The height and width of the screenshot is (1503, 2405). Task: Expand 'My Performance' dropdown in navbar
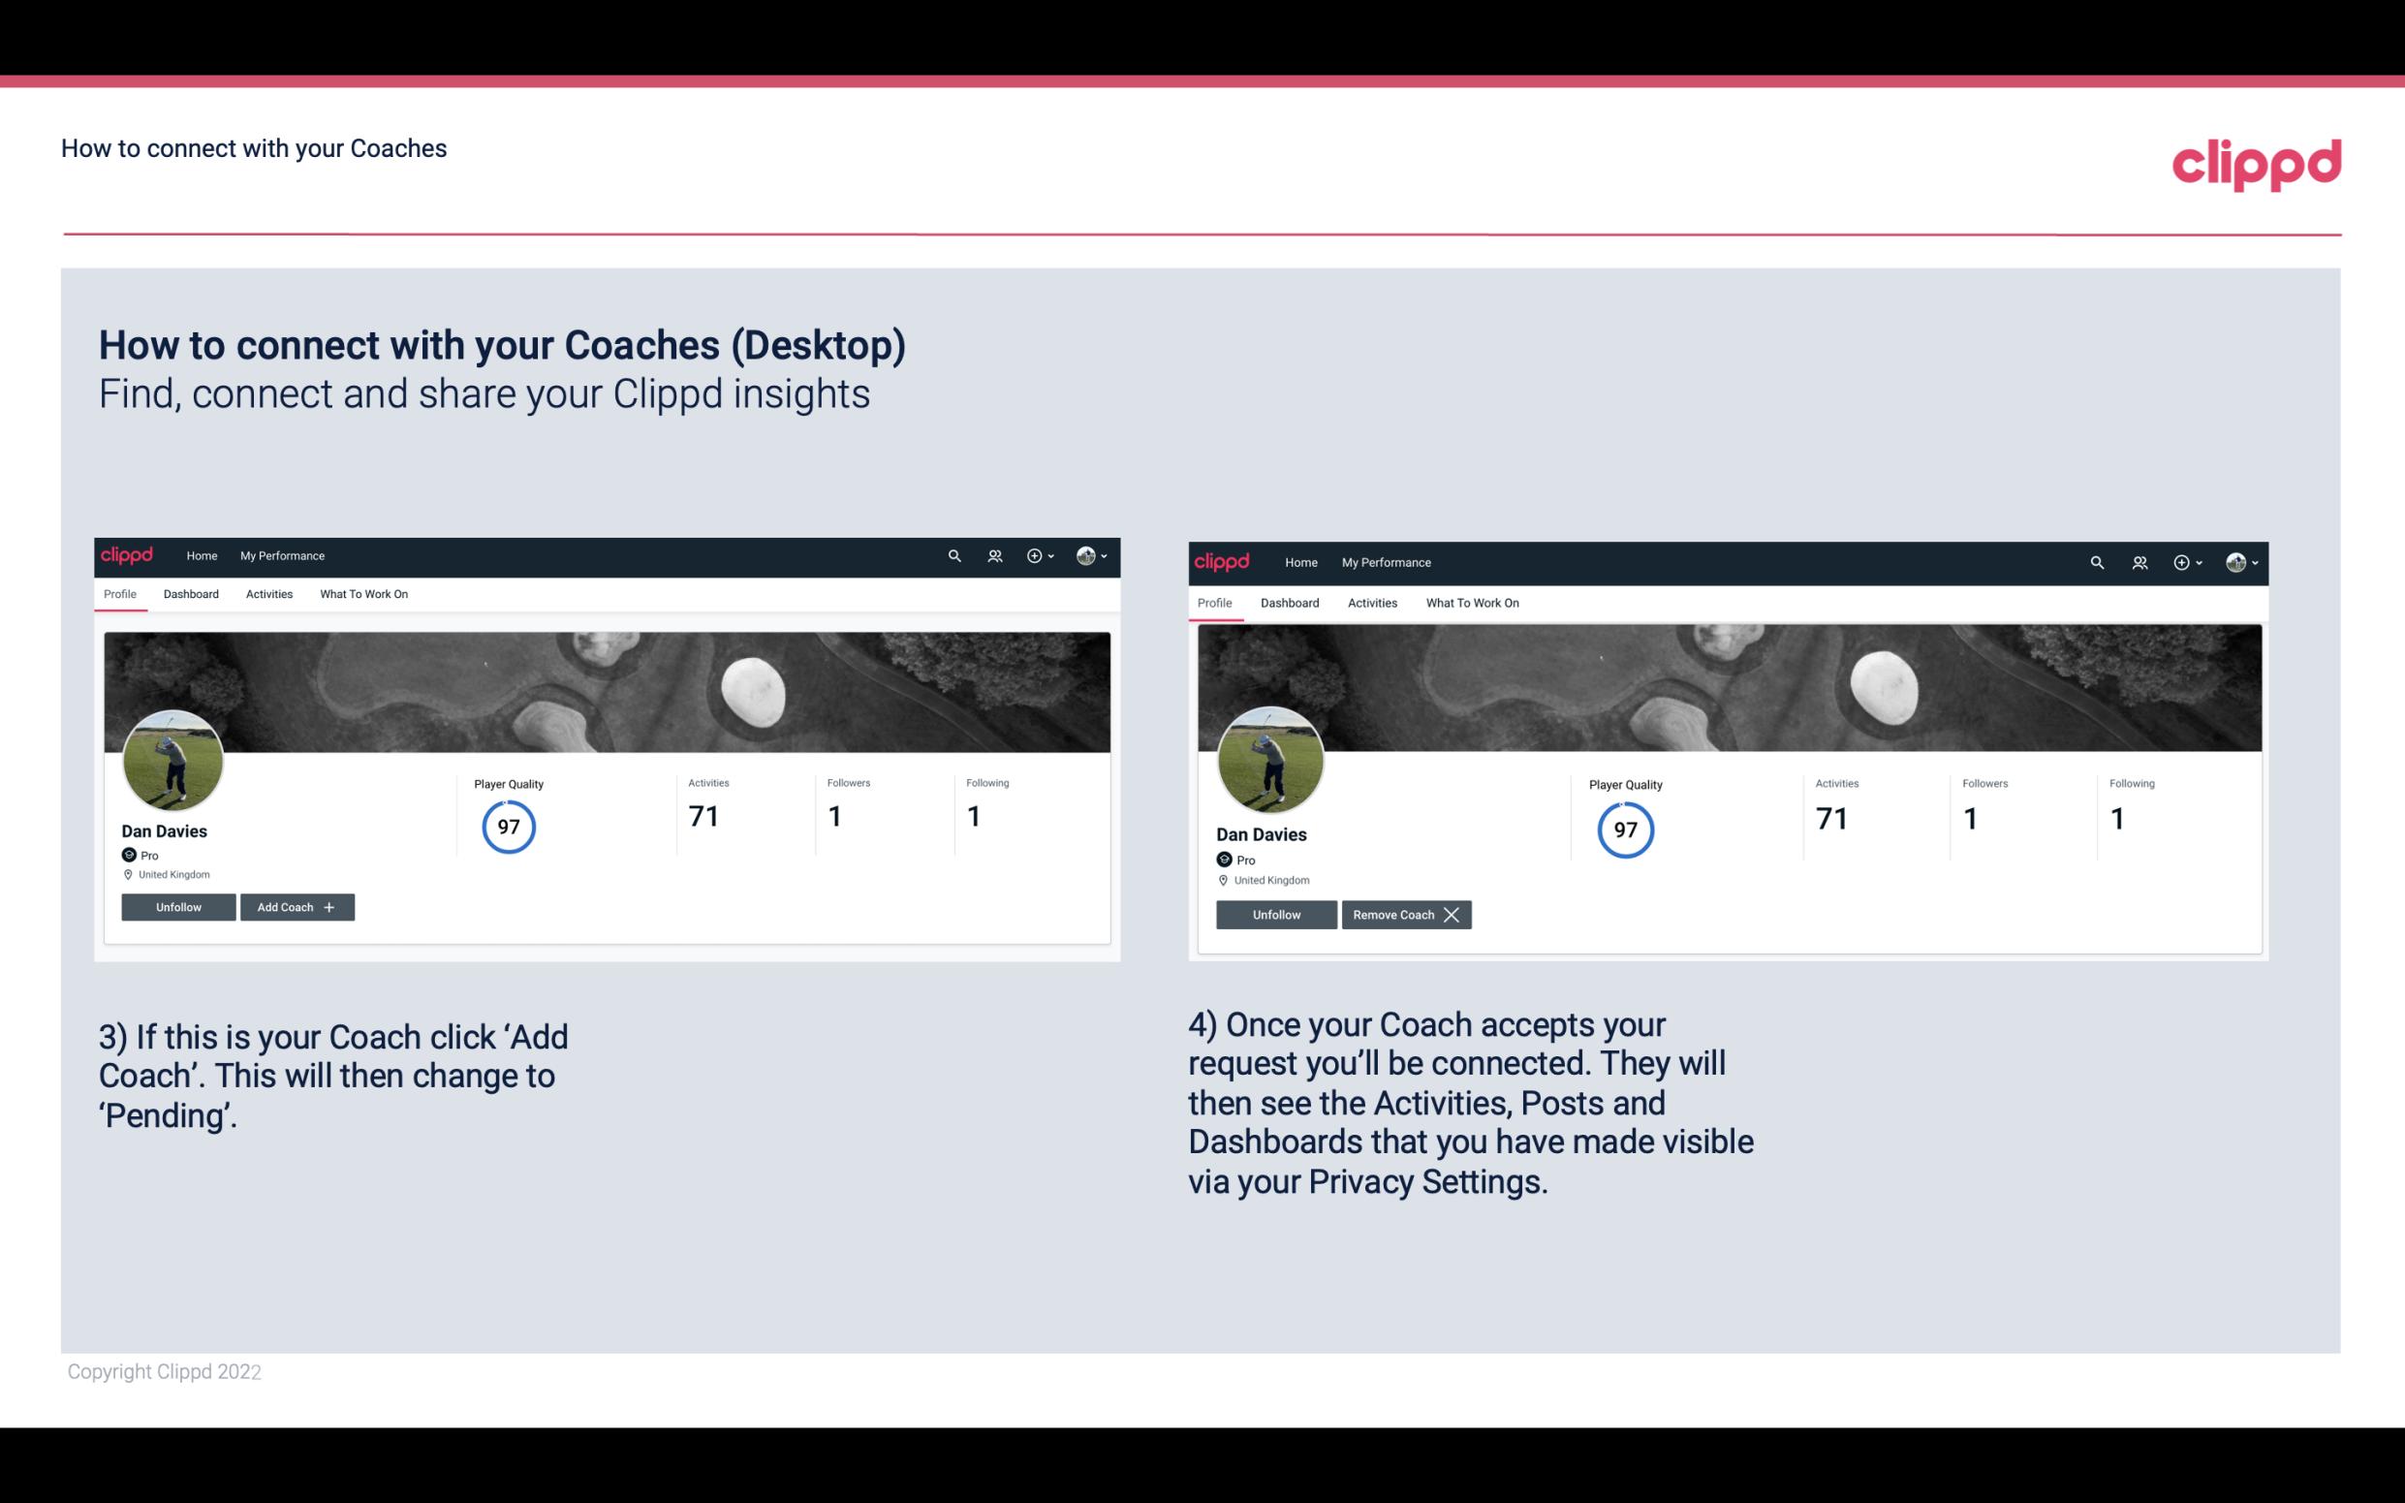pos(282,554)
